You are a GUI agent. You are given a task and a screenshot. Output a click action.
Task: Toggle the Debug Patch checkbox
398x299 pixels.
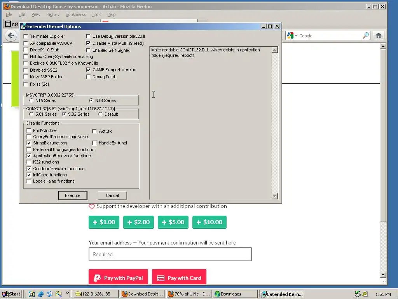[88, 77]
